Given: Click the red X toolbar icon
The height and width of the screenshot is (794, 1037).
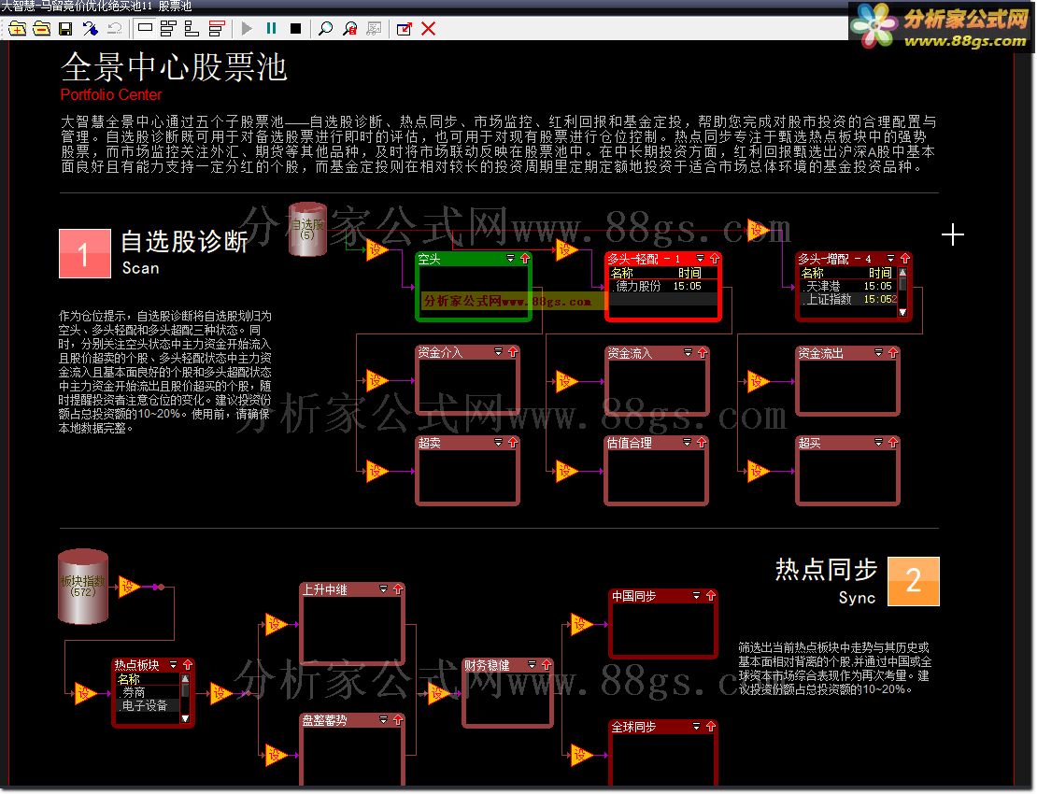Looking at the screenshot, I should [x=429, y=28].
